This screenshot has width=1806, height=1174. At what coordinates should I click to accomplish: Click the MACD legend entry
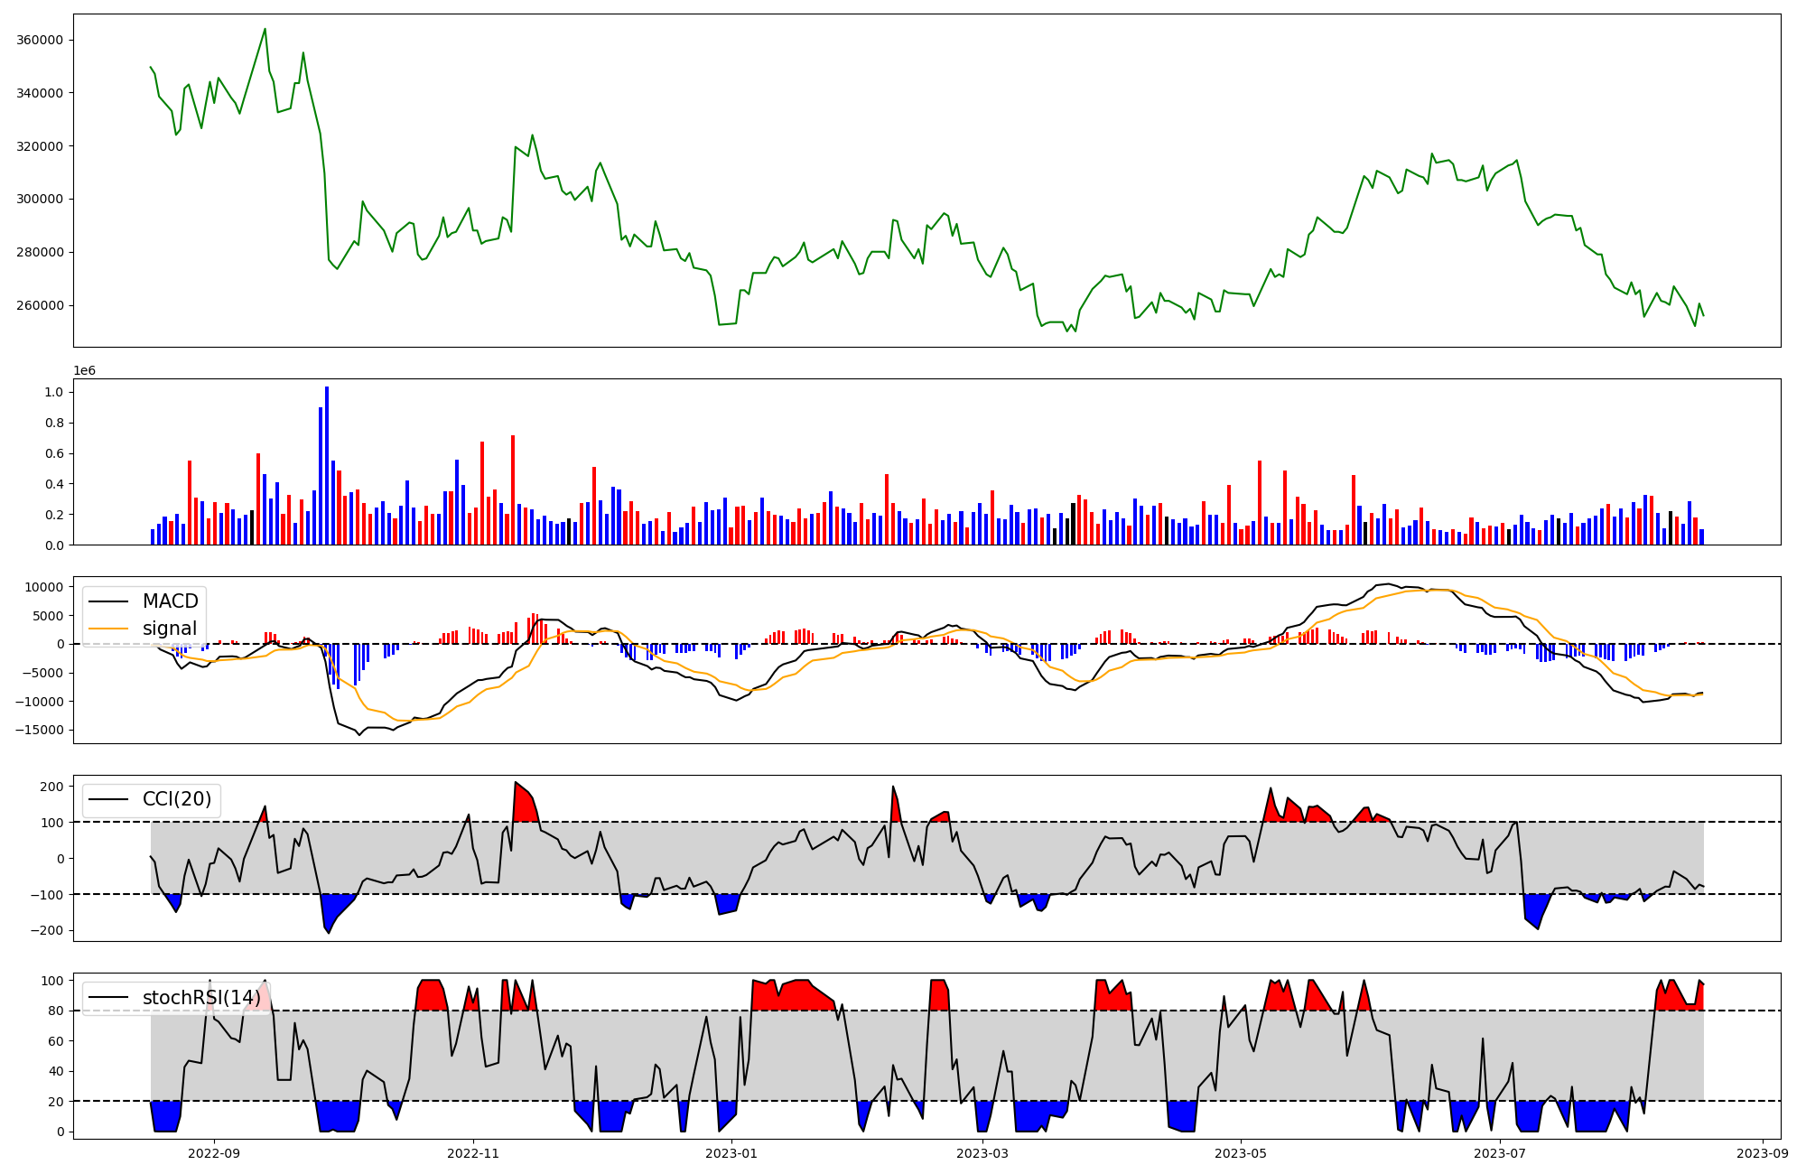170,601
